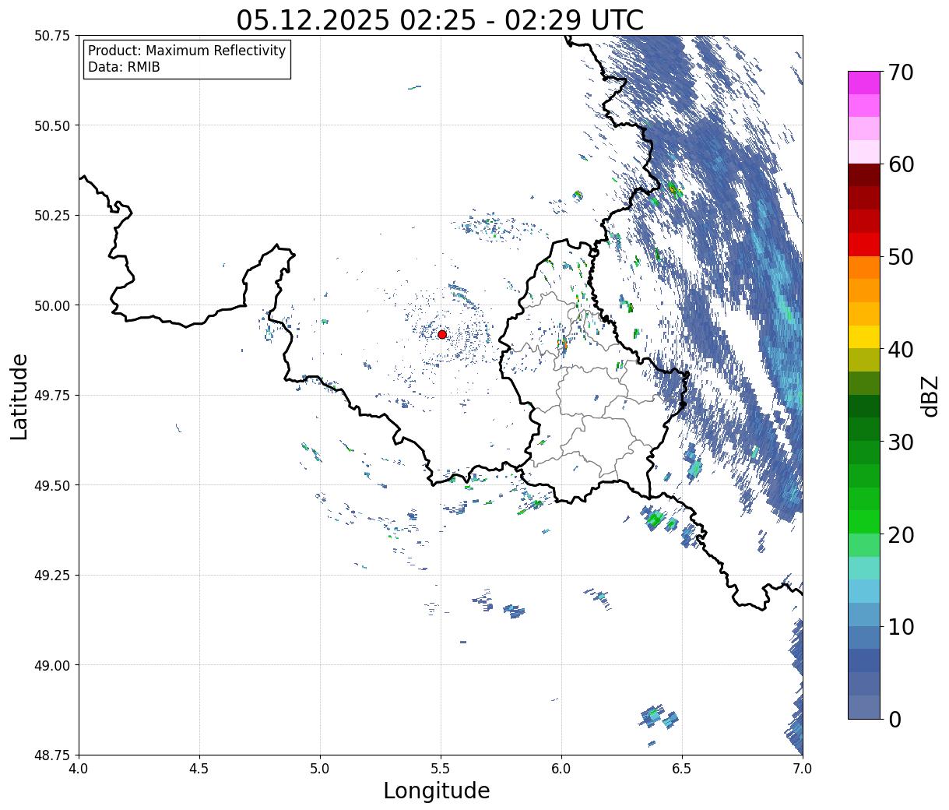Click the longitude tick label 5.0

coord(320,769)
